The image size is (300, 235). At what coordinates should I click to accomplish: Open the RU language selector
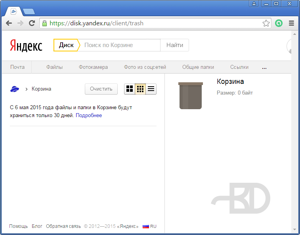click(x=149, y=226)
